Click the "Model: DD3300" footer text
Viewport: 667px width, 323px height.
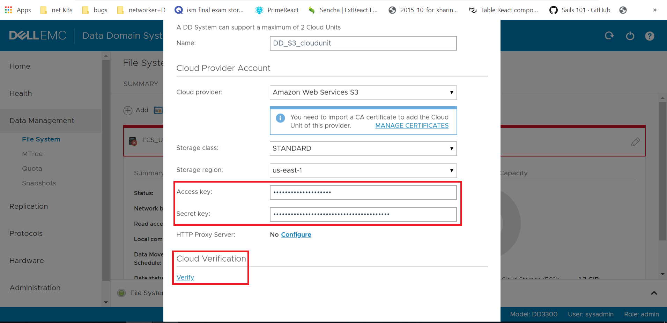pos(534,314)
